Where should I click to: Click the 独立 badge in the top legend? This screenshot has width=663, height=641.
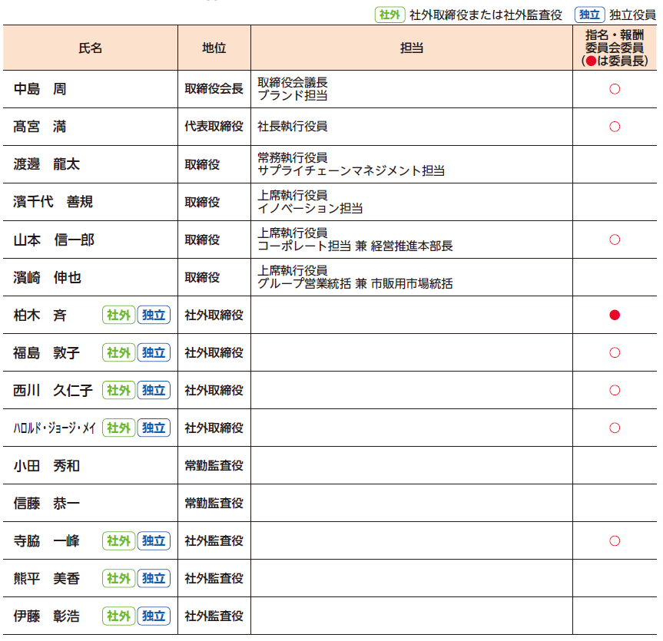click(589, 15)
